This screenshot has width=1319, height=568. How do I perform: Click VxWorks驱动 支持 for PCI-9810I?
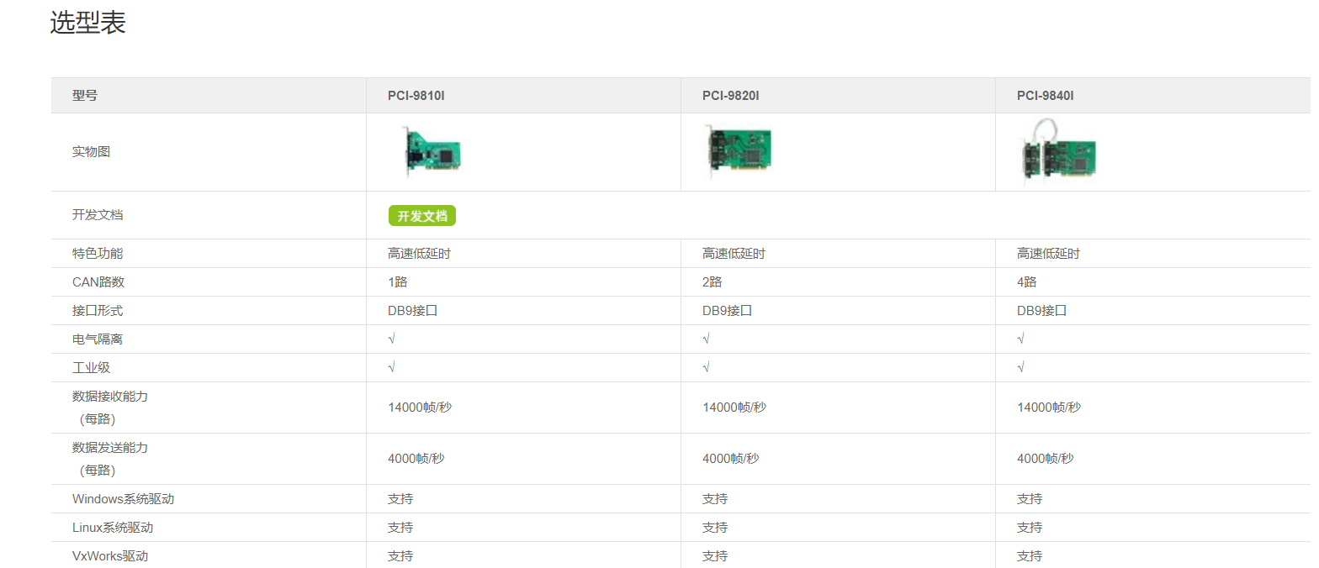pos(400,555)
